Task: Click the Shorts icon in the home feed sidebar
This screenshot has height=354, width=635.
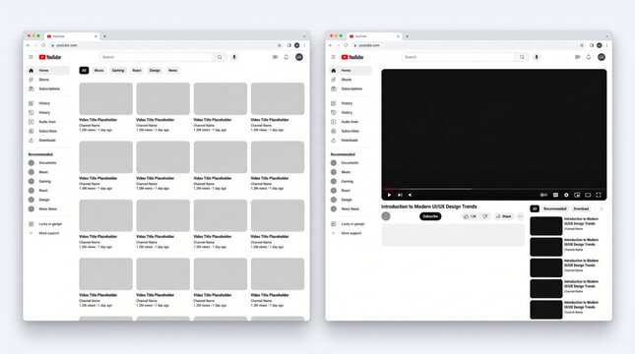Action: click(x=32, y=80)
